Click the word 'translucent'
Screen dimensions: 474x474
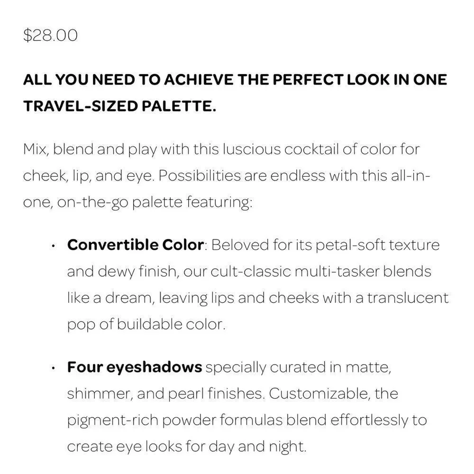[408, 298]
